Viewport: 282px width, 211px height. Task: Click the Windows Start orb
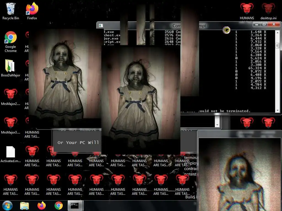[7, 206]
